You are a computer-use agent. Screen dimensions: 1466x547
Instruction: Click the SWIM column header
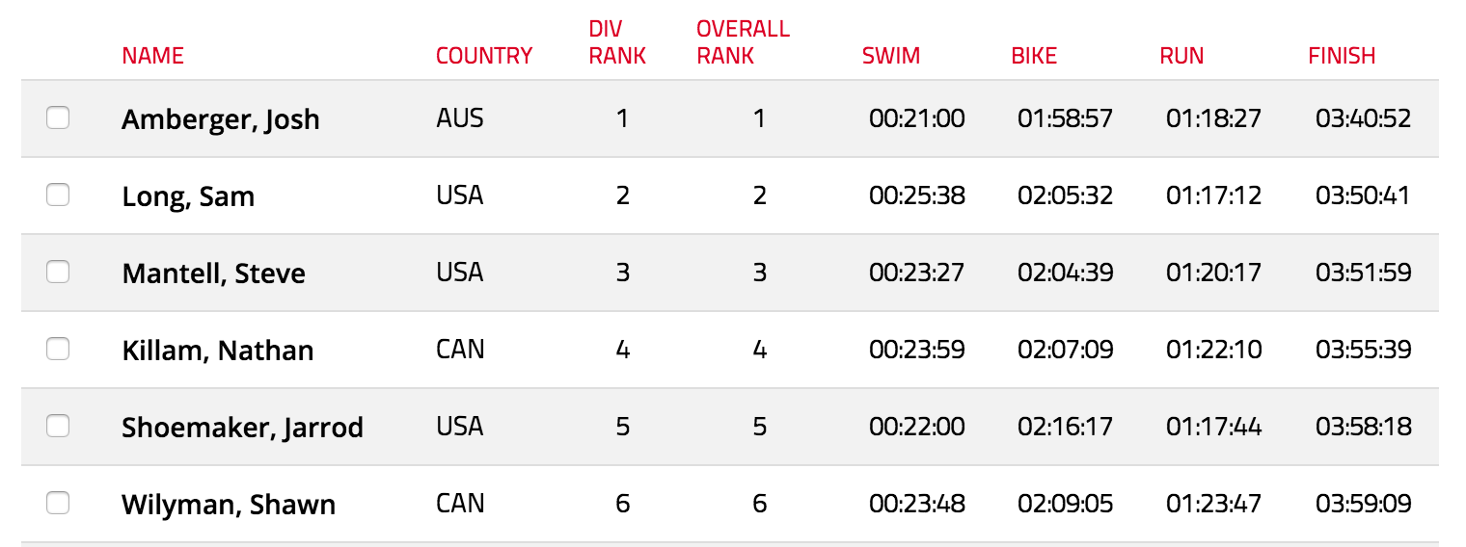(891, 56)
